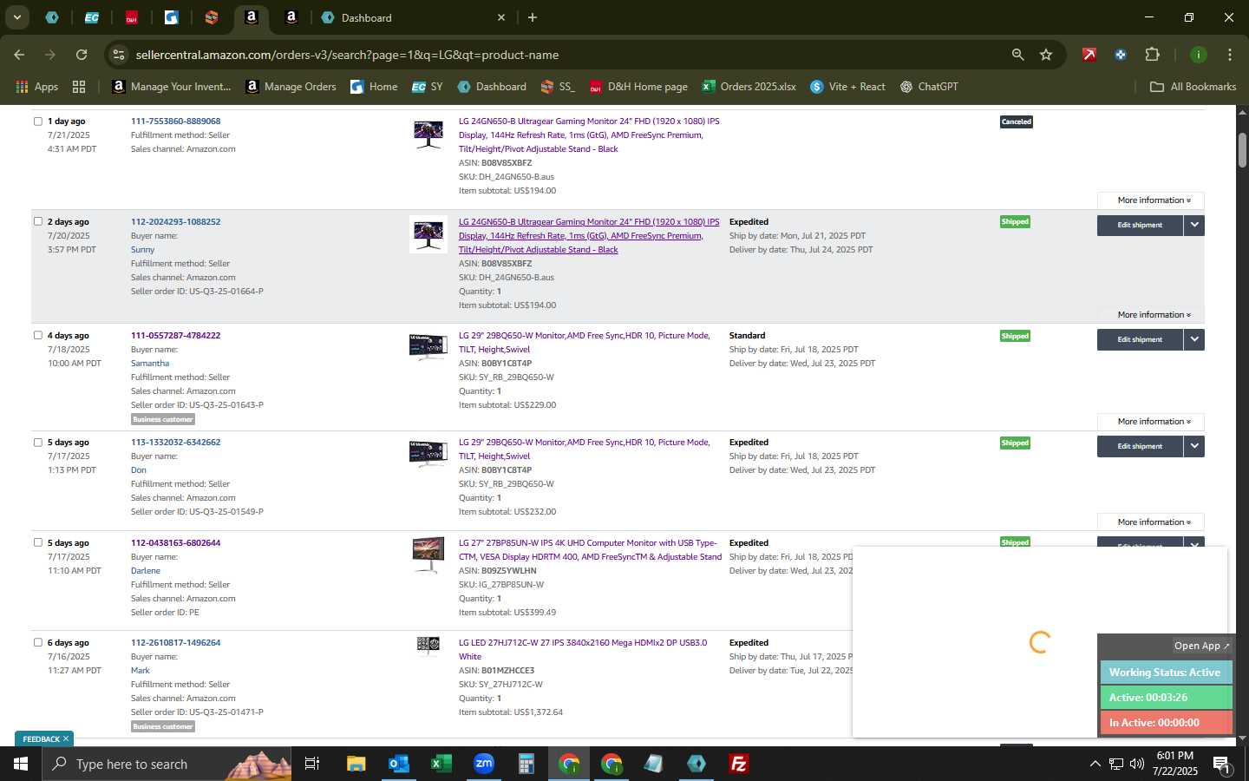
Task: Open App from time tracker widget
Action: pyautogui.click(x=1201, y=646)
